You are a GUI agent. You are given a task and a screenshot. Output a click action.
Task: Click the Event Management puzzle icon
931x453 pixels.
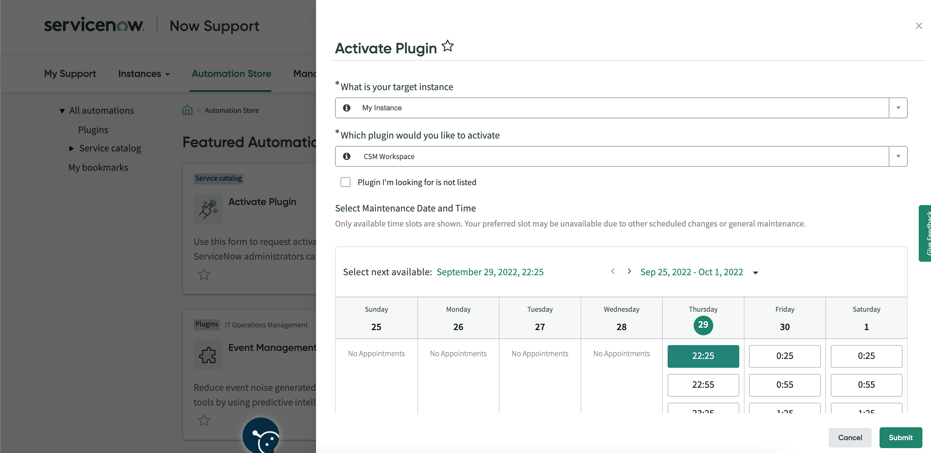pyautogui.click(x=208, y=355)
